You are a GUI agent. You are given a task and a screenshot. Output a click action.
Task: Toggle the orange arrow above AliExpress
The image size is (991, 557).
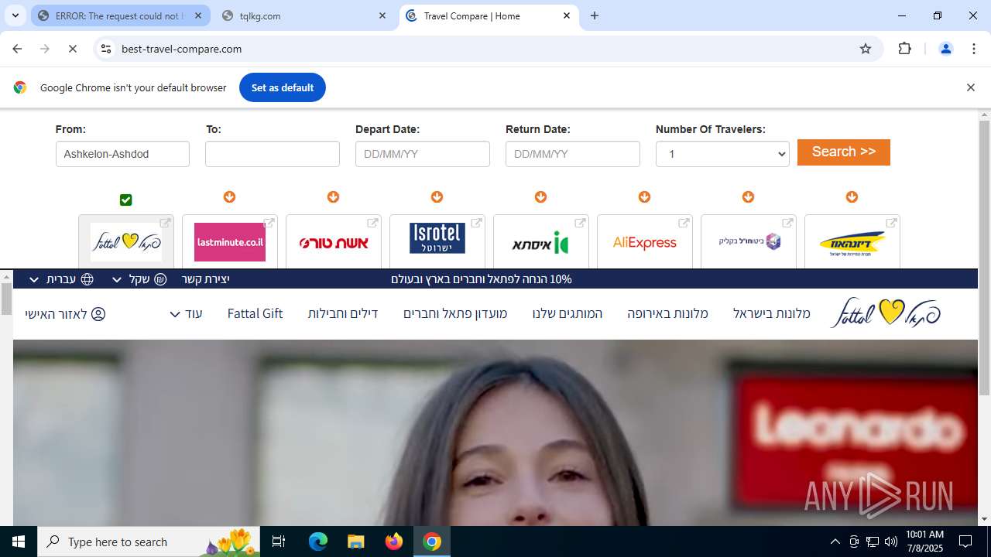pos(644,197)
